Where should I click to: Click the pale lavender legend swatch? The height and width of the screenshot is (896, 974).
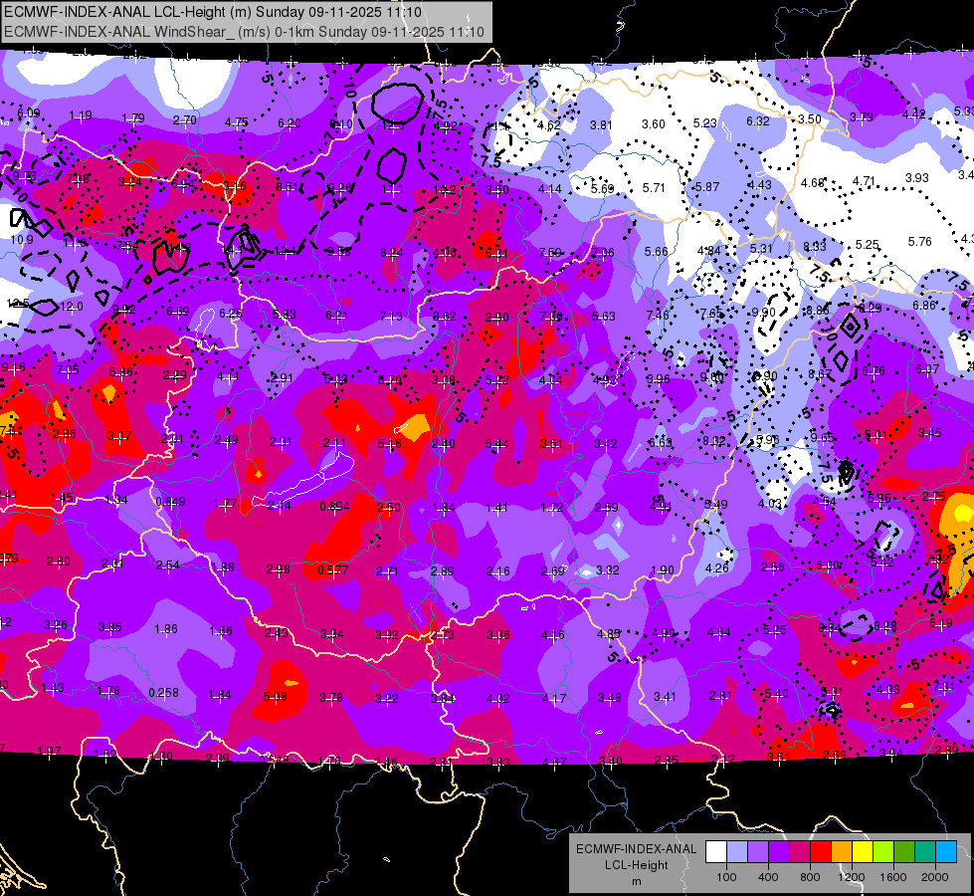737,852
